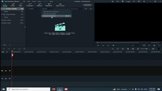The image size is (162, 91).
Task: Click the media Search field
Action: (76, 9)
